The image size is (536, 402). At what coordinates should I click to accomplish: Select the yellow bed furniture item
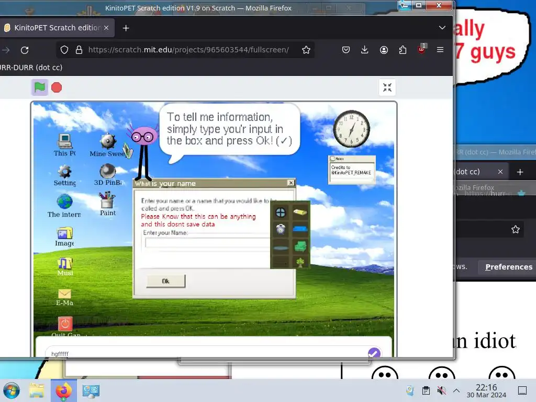(x=300, y=212)
